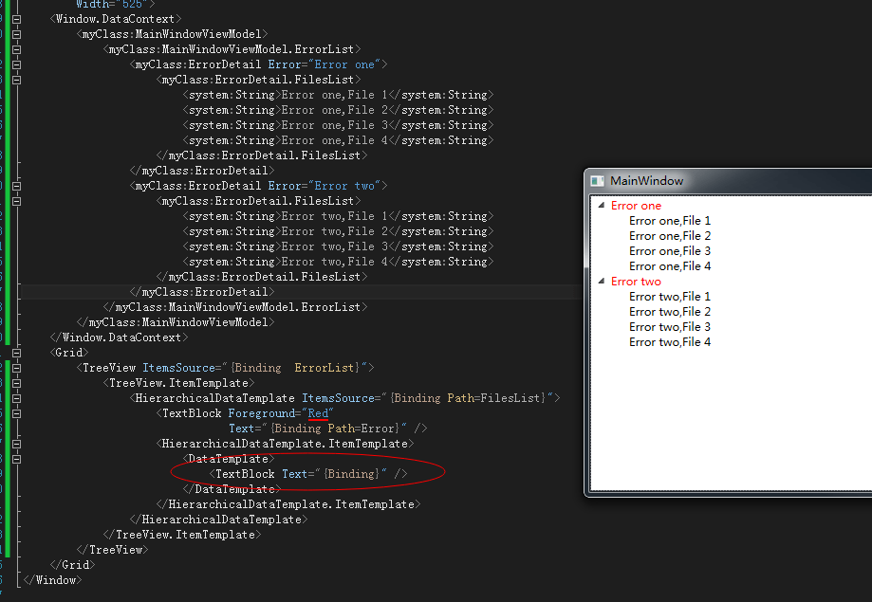Collapse the Error two tree node

602,281
